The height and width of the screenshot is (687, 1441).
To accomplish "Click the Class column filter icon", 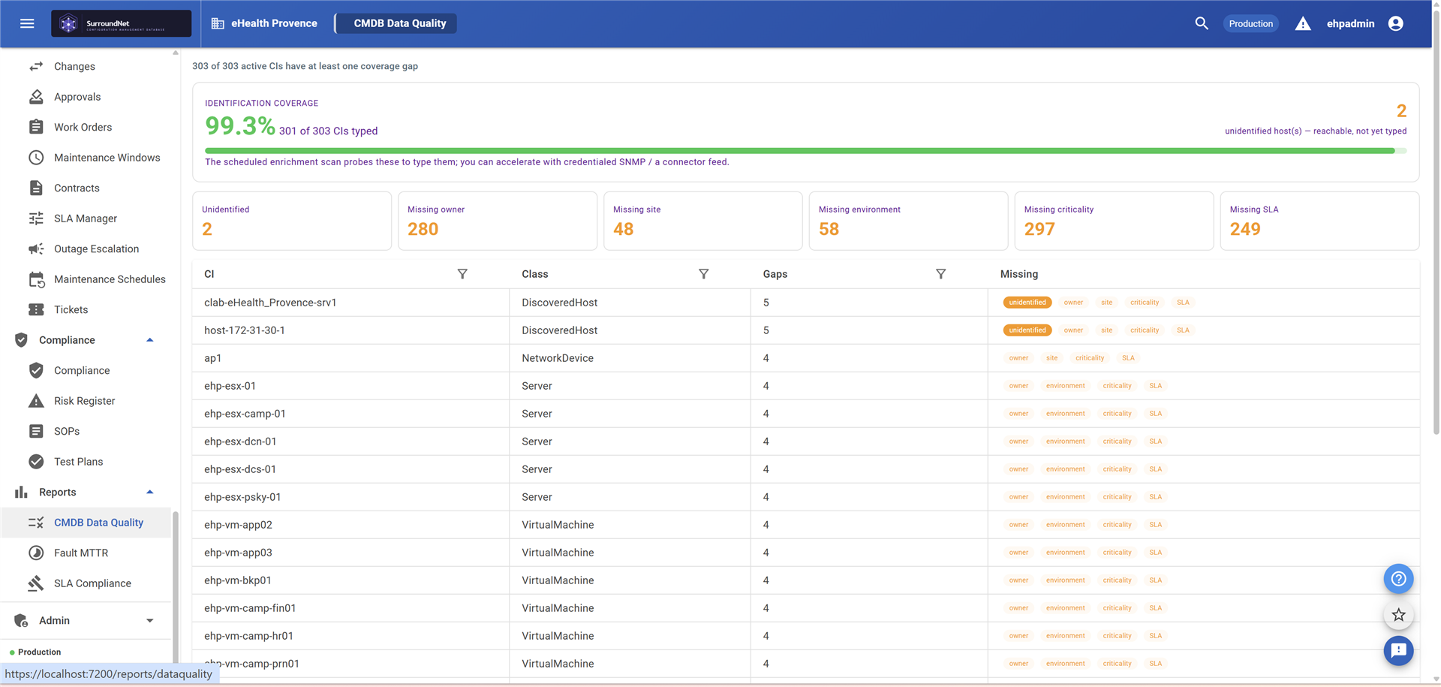I will [x=703, y=274].
